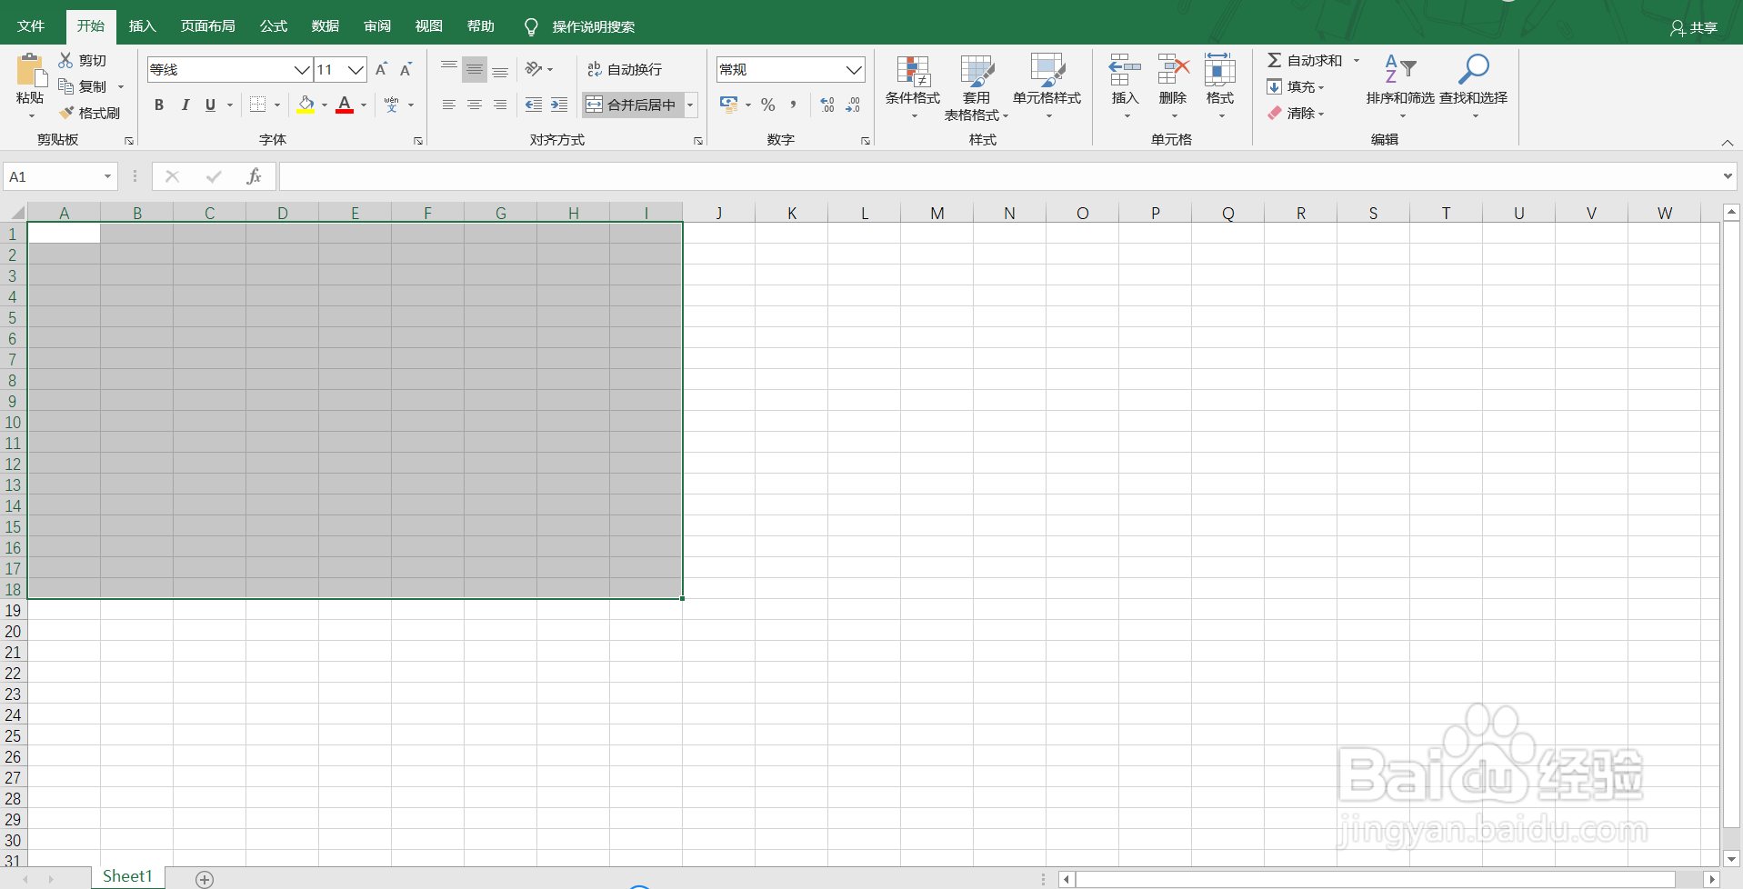Toggle left text alignment
This screenshot has height=889, width=1743.
pyautogui.click(x=449, y=105)
